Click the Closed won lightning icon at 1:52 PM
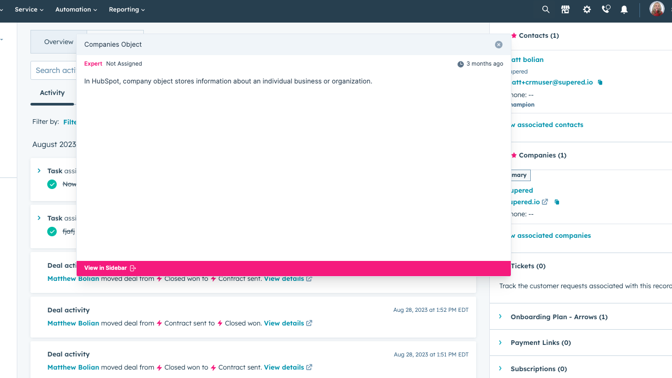Screen dimensions: 672x378 (x=220, y=323)
